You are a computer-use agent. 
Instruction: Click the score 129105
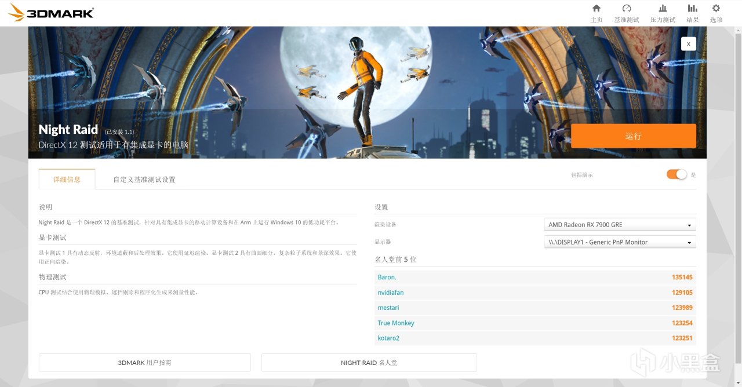[682, 293]
